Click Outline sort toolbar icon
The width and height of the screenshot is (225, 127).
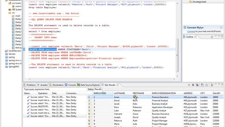pos(212,37)
